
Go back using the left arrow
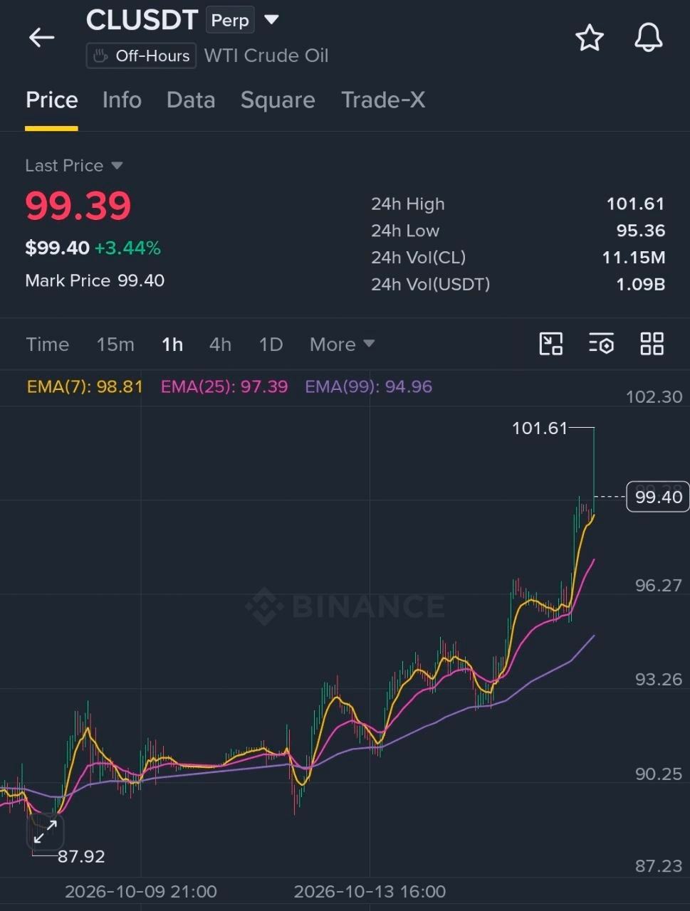41,37
